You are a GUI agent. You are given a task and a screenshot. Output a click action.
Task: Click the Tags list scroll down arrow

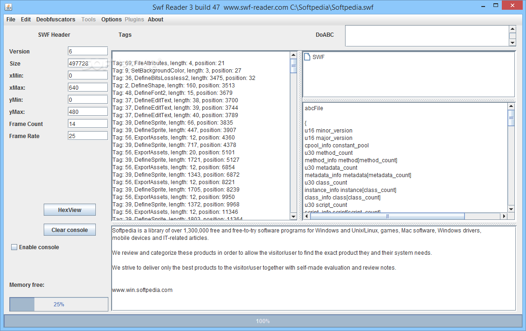tap(293, 217)
